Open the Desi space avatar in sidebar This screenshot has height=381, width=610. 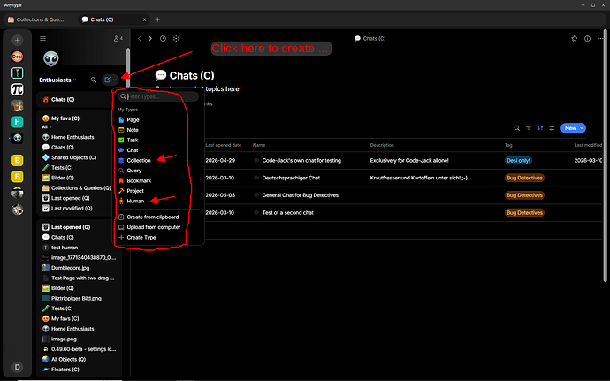[17, 57]
